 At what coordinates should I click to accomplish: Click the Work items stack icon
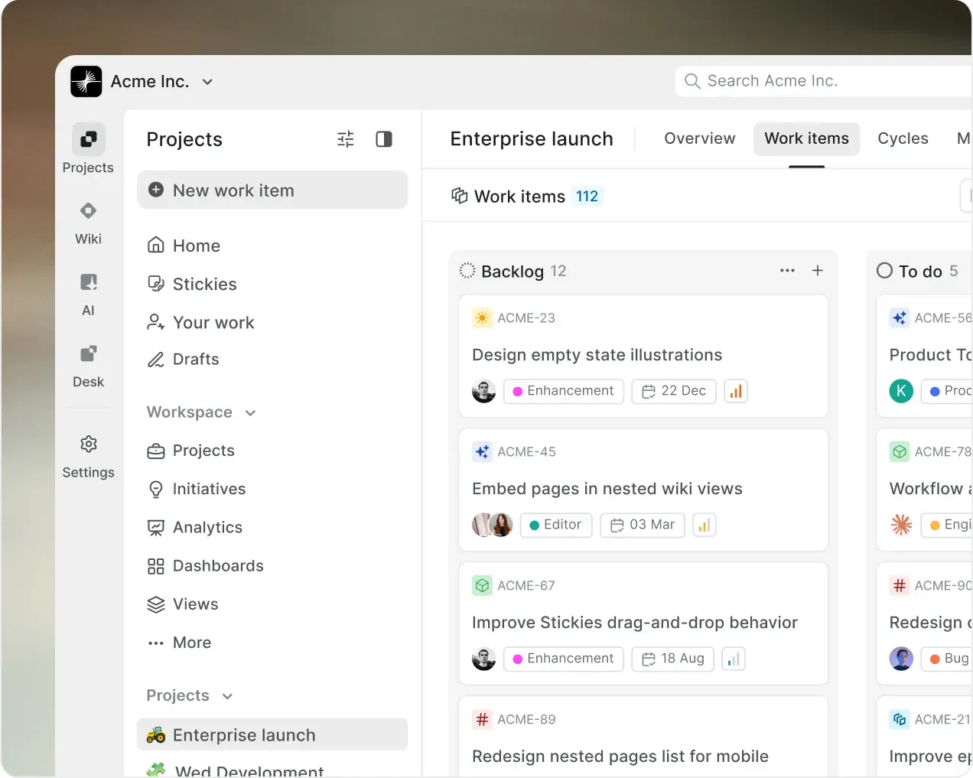[459, 196]
